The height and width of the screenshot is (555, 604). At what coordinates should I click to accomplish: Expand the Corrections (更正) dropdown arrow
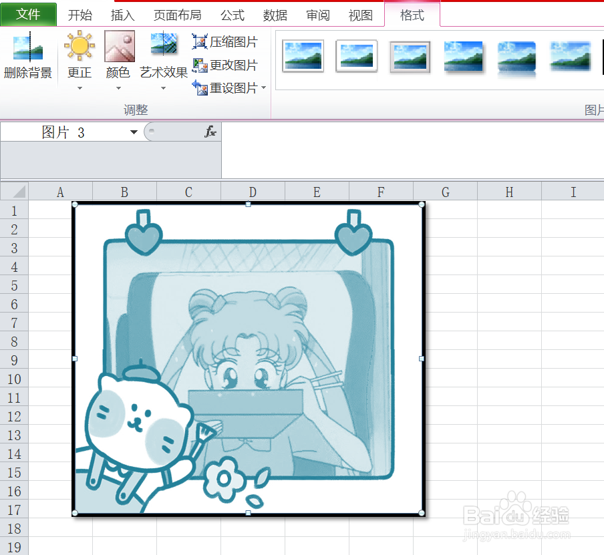pyautogui.click(x=80, y=88)
